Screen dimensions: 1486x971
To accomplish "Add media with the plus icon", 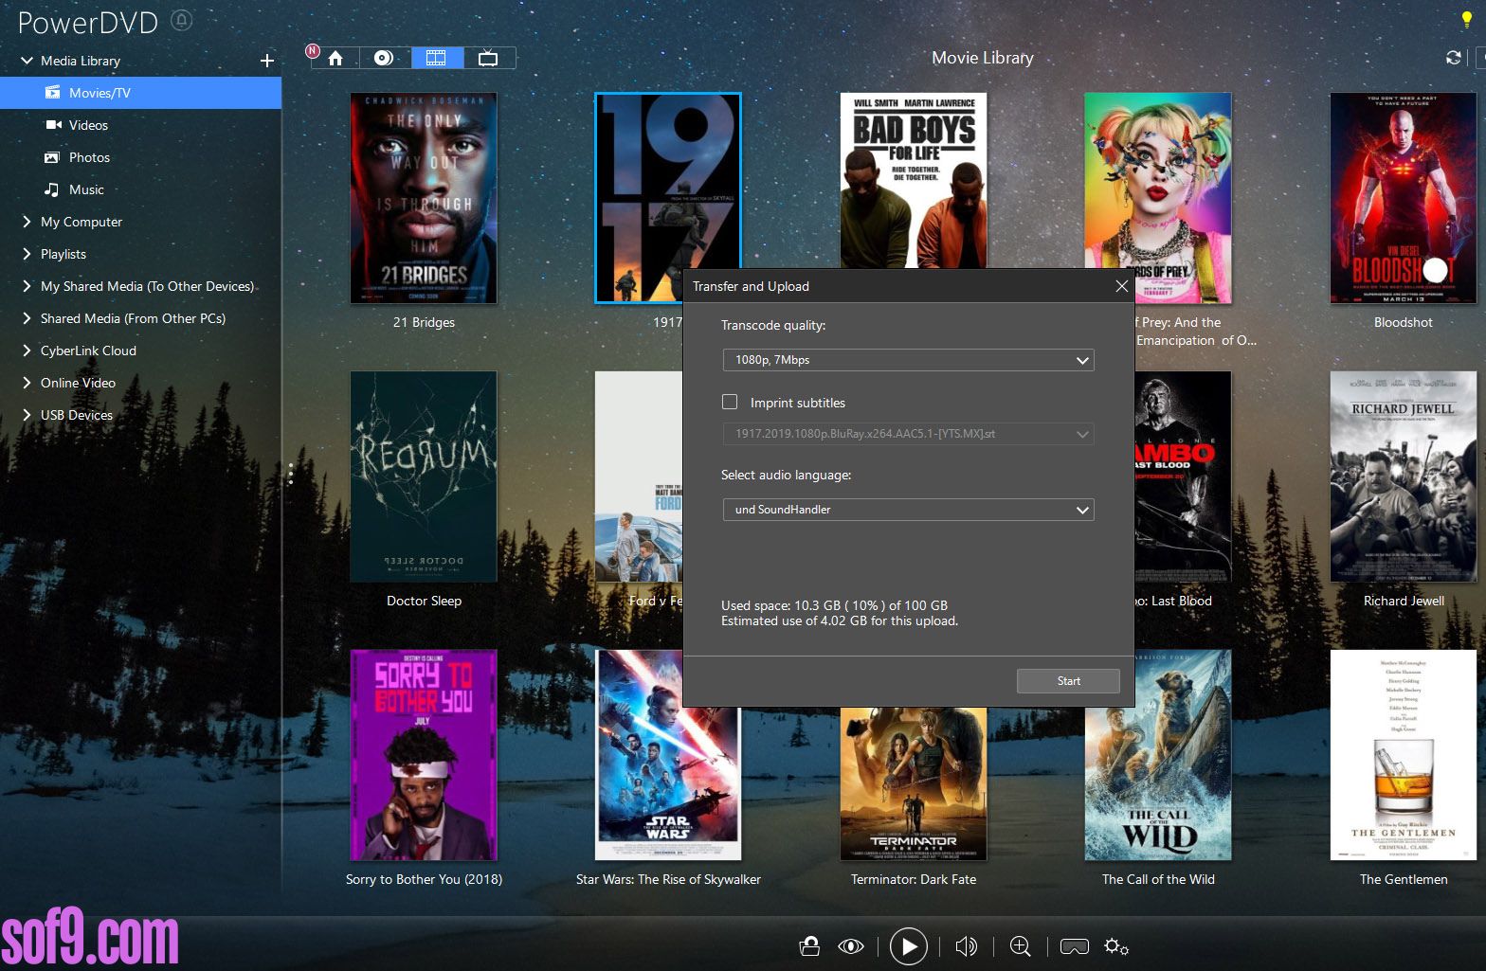I will (267, 61).
